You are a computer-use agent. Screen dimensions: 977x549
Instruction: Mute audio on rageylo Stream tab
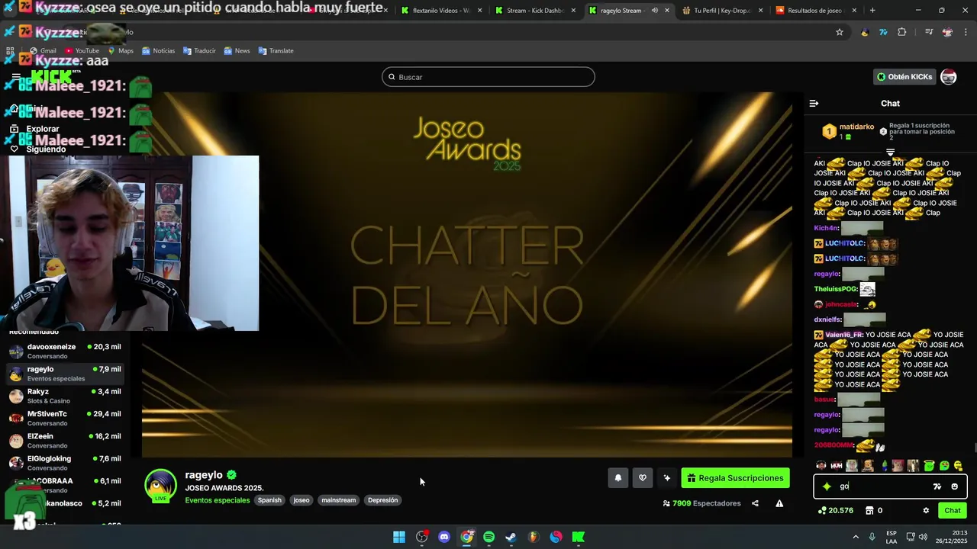tap(654, 11)
